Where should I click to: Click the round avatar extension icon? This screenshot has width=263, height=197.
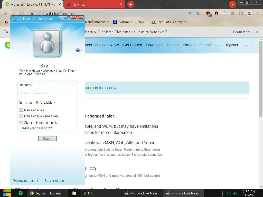216,13
